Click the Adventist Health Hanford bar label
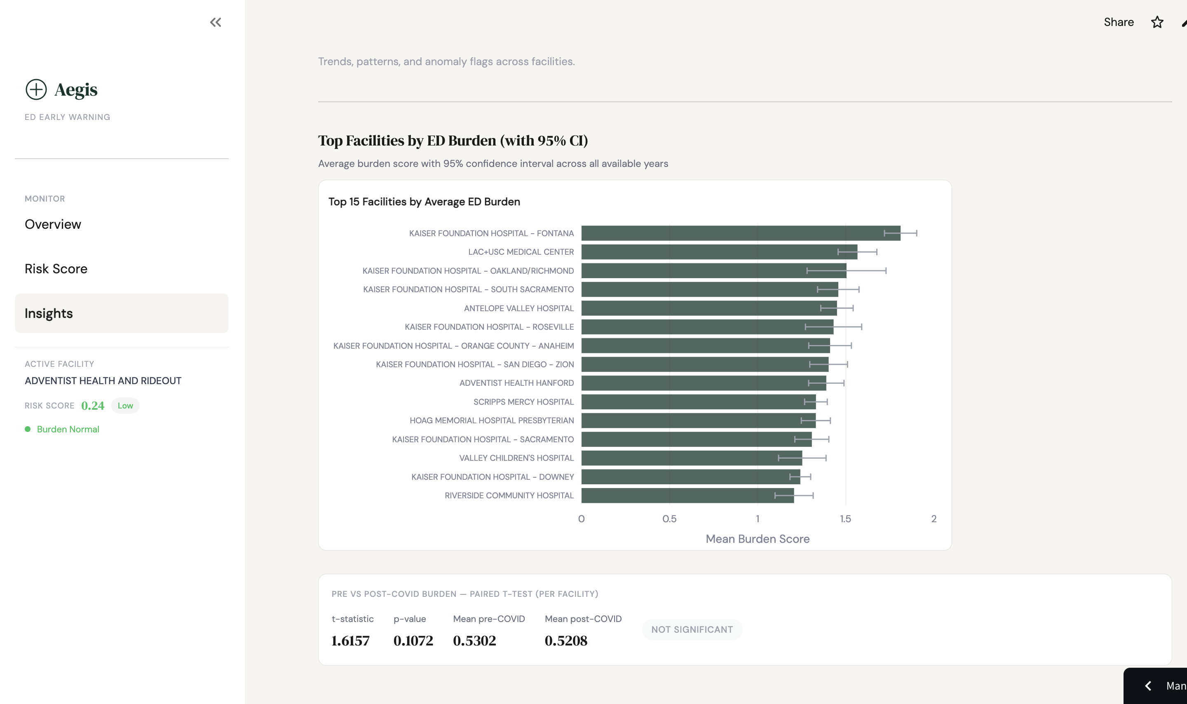This screenshot has width=1187, height=704. tap(516, 383)
